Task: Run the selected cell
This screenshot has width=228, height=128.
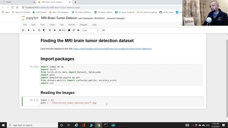Action: (62, 30)
